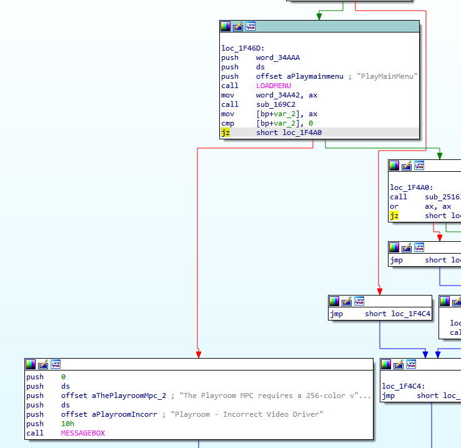Viewport: 461px width, 448px height.
Task: Click word_34AAA in push instruction
Action: [278, 57]
